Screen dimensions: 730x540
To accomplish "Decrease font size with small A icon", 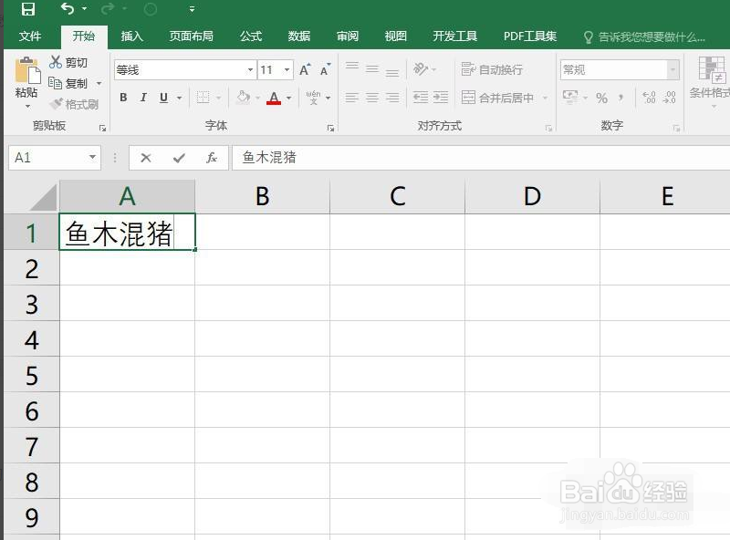I will [325, 70].
